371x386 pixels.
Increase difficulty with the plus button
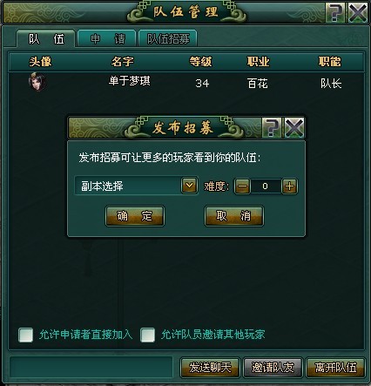click(289, 186)
